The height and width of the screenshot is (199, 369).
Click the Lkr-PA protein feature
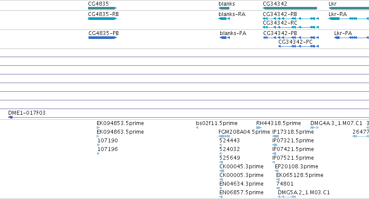tap(352, 38)
